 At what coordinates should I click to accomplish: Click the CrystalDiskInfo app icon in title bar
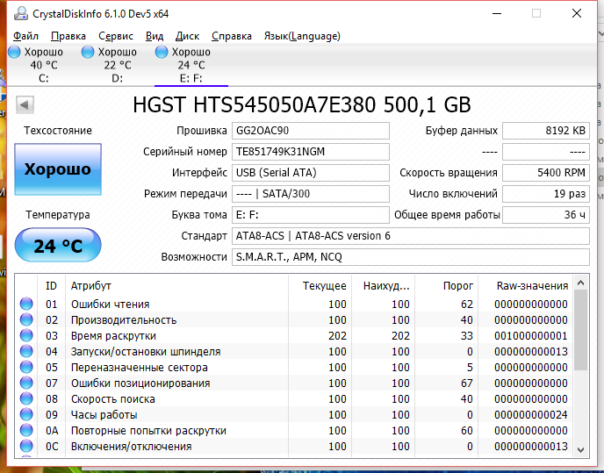[x=21, y=14]
